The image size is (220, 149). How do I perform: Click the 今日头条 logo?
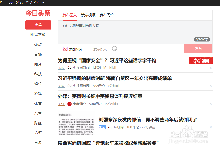click(38, 13)
